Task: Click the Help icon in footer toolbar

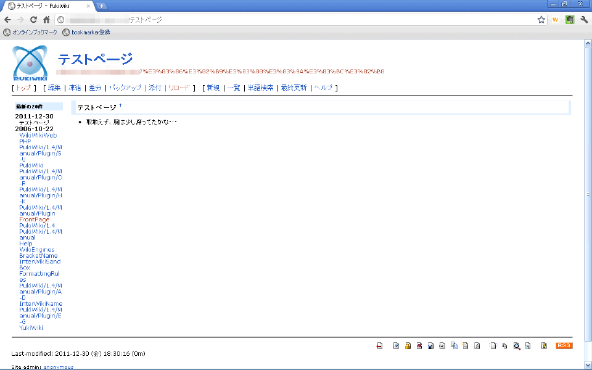Action: 544,345
